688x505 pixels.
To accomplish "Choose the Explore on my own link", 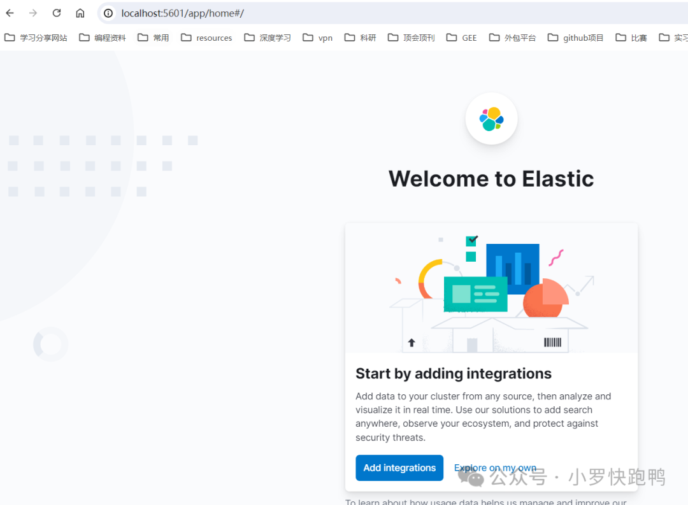I will click(495, 467).
